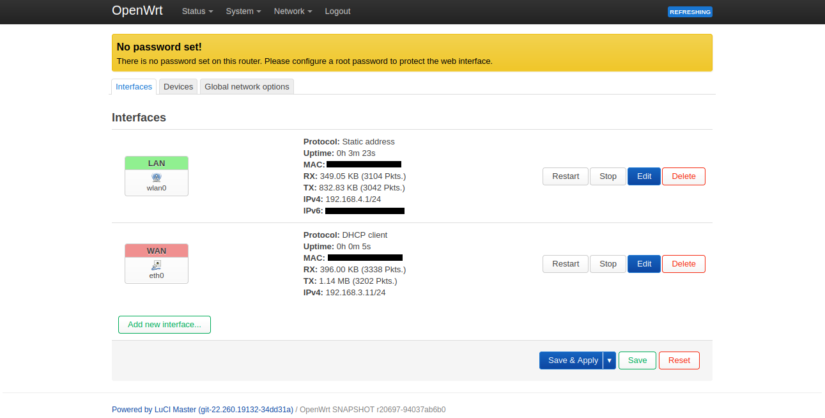Click the WAN IPv4 address 192.168.3.11/24
The height and width of the screenshot is (418, 825).
pyautogui.click(x=355, y=293)
